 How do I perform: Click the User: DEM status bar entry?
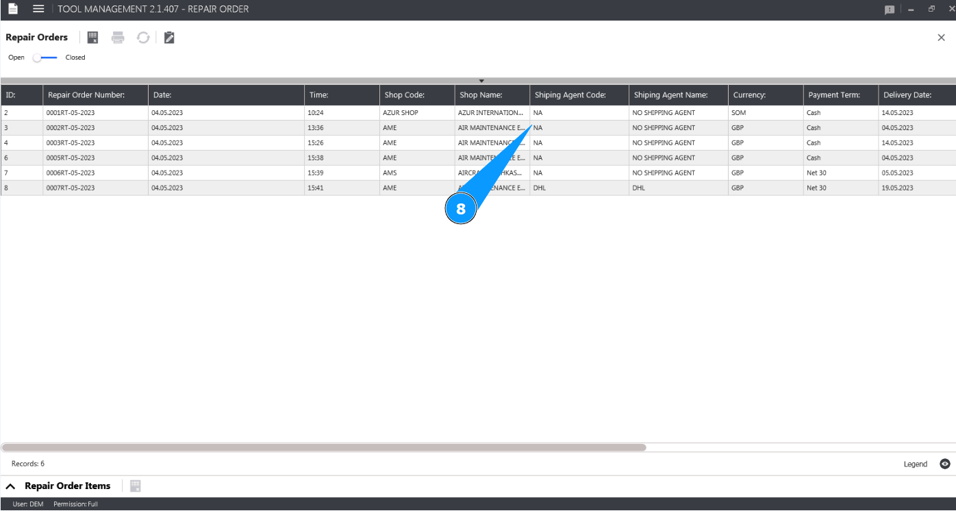28,504
